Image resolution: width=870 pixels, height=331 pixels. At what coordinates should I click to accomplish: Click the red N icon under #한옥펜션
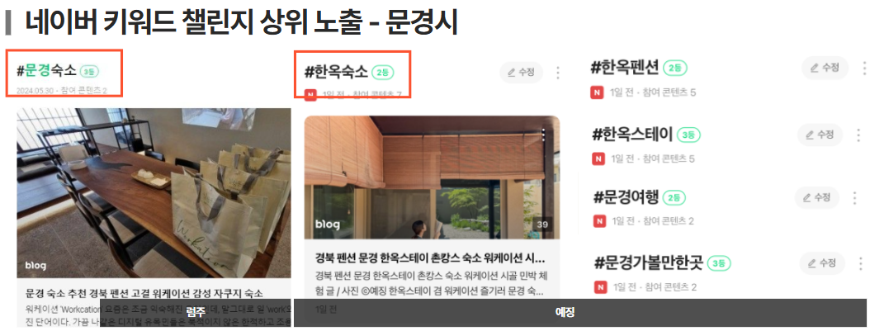[x=597, y=92]
